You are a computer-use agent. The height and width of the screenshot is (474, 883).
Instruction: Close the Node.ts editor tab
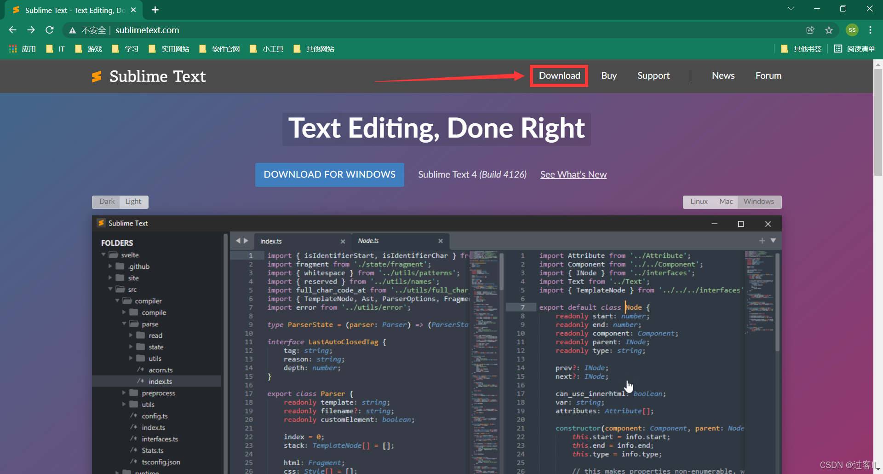441,241
